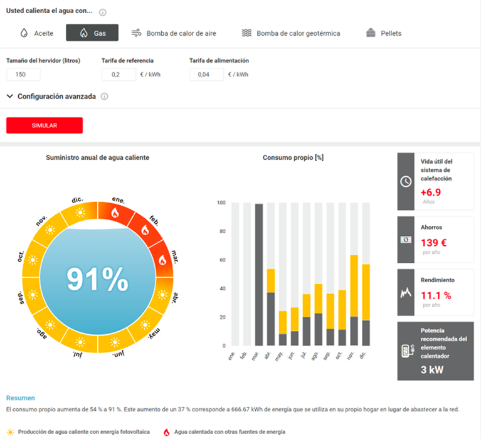
Task: Click the March bar in Consumo propio chart
Action: (x=258, y=274)
